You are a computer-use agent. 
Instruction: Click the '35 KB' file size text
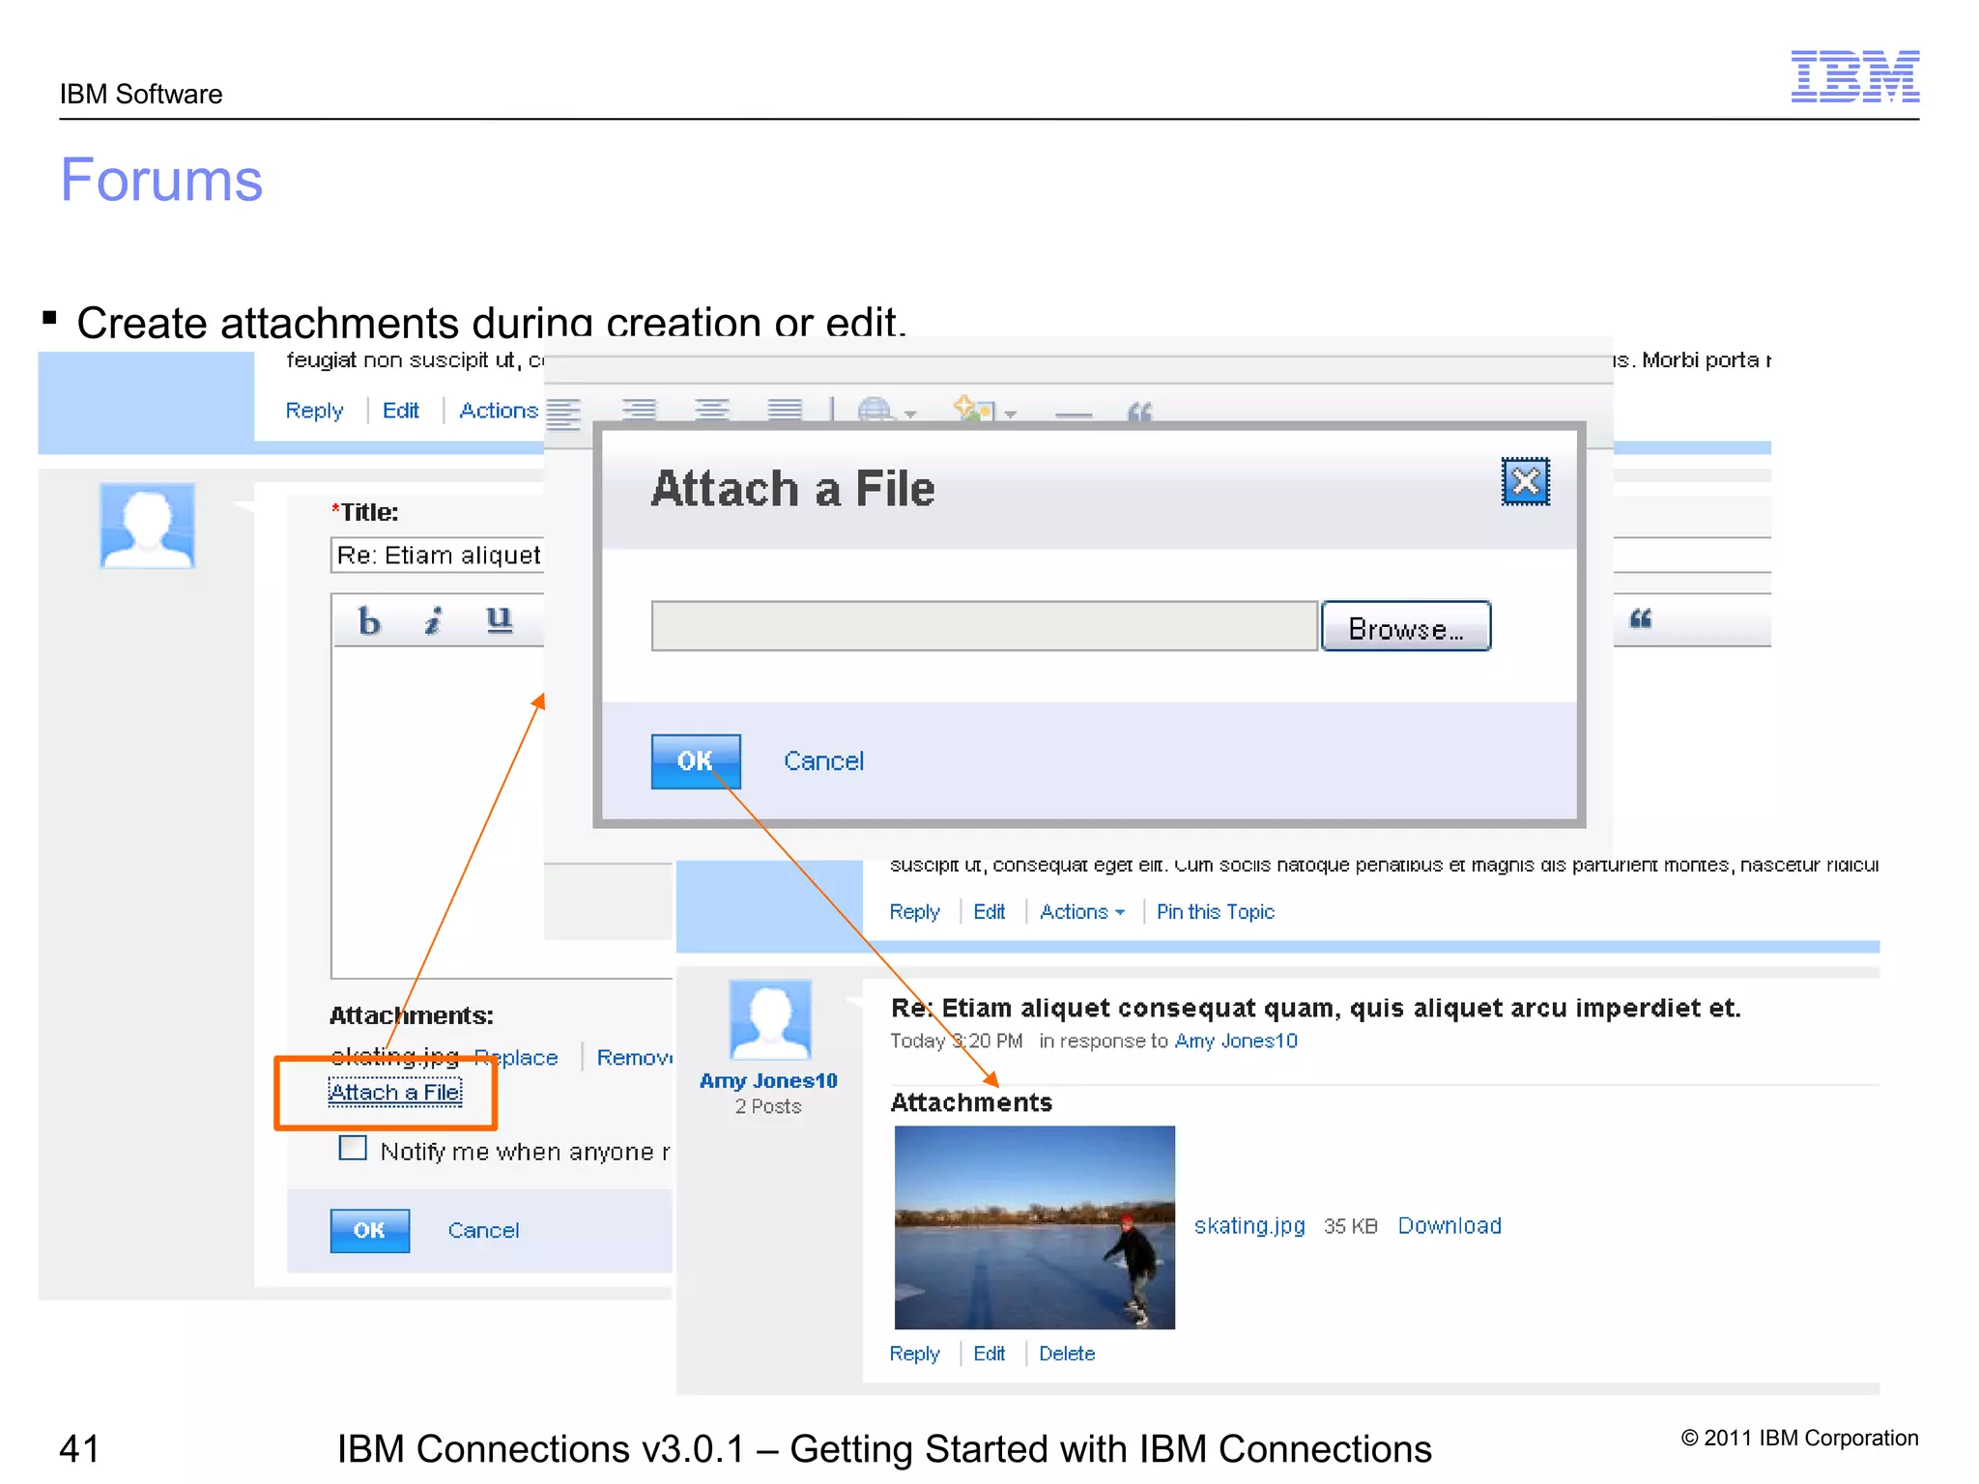click(1351, 1227)
